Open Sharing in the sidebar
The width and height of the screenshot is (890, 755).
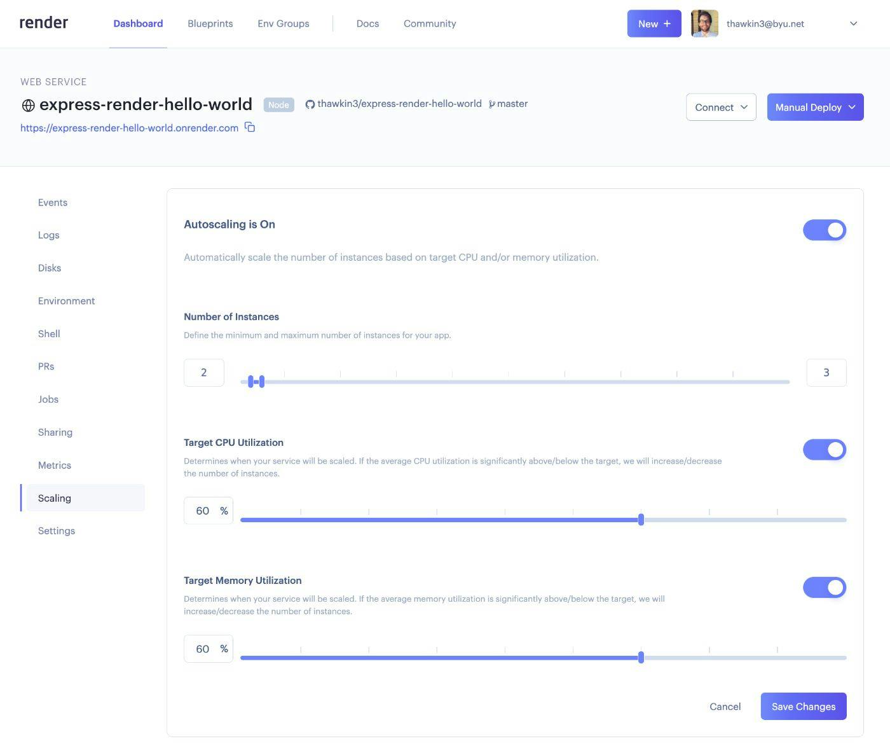pyautogui.click(x=55, y=432)
